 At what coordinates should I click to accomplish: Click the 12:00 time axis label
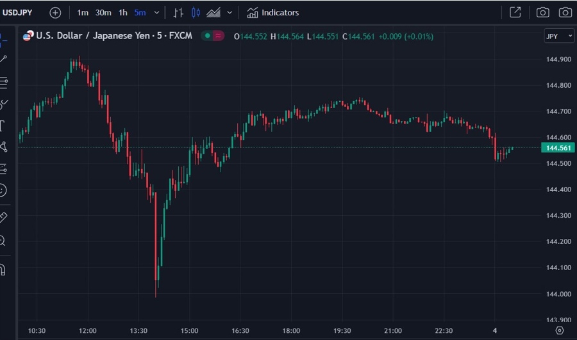(88, 331)
